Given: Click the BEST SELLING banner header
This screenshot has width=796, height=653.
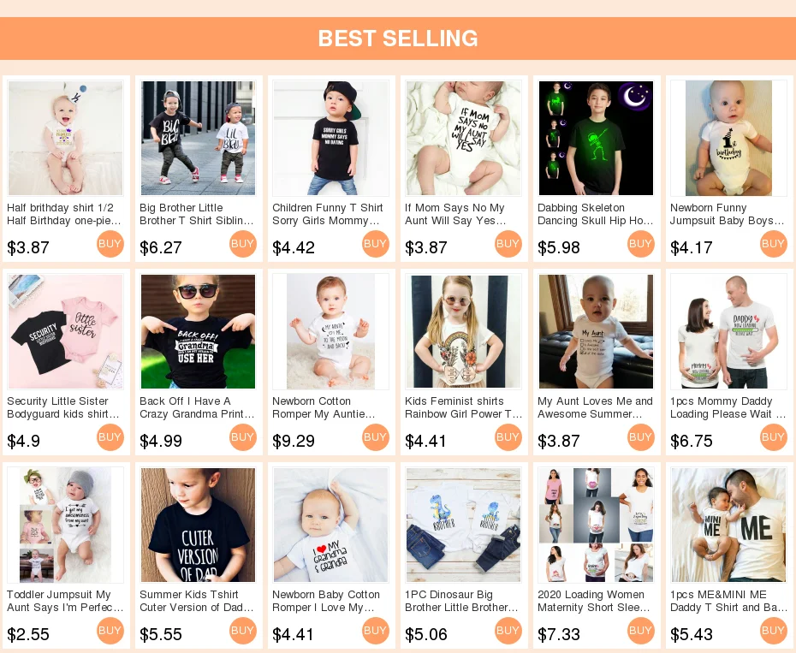Looking at the screenshot, I should pos(398,39).
